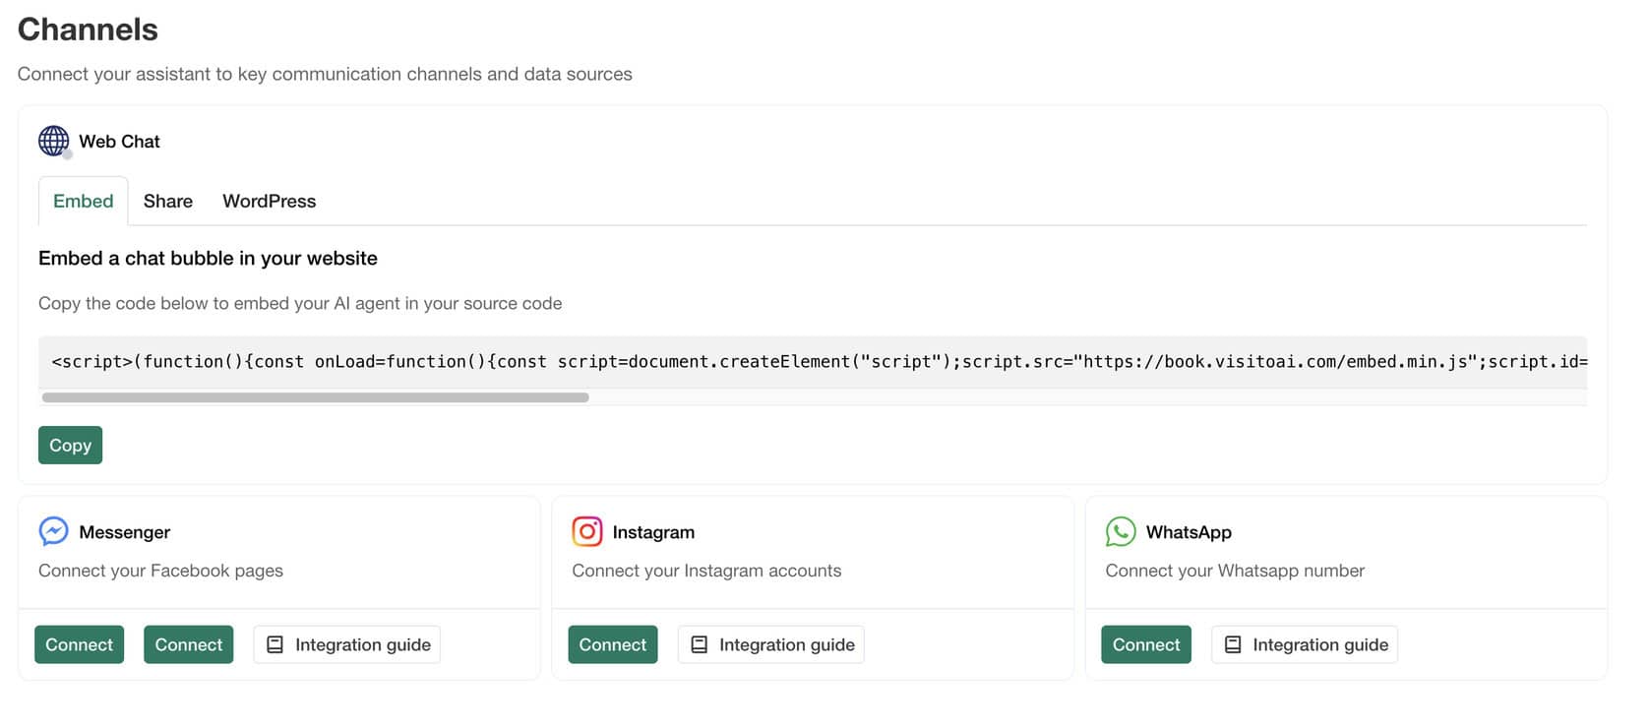Image resolution: width=1648 pixels, height=726 pixels.
Task: Connect your Instagram accounts
Action: pos(612,644)
